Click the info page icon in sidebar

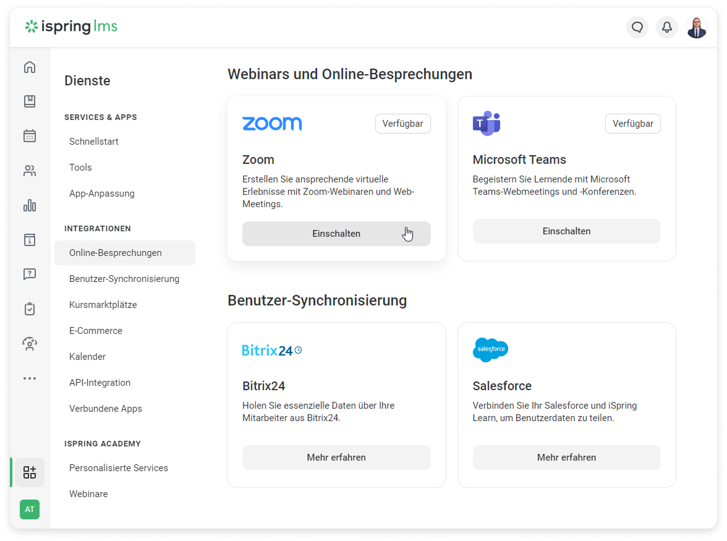tap(30, 240)
